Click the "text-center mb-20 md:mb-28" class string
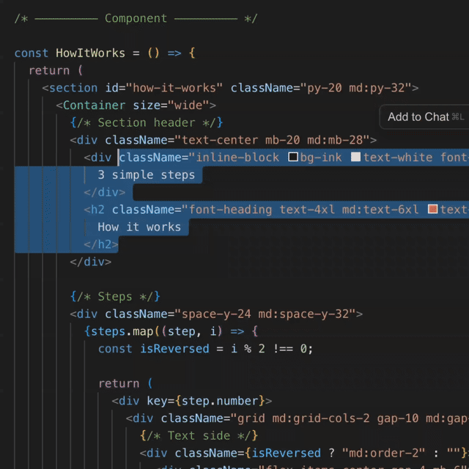The image size is (469, 469). [x=272, y=140]
